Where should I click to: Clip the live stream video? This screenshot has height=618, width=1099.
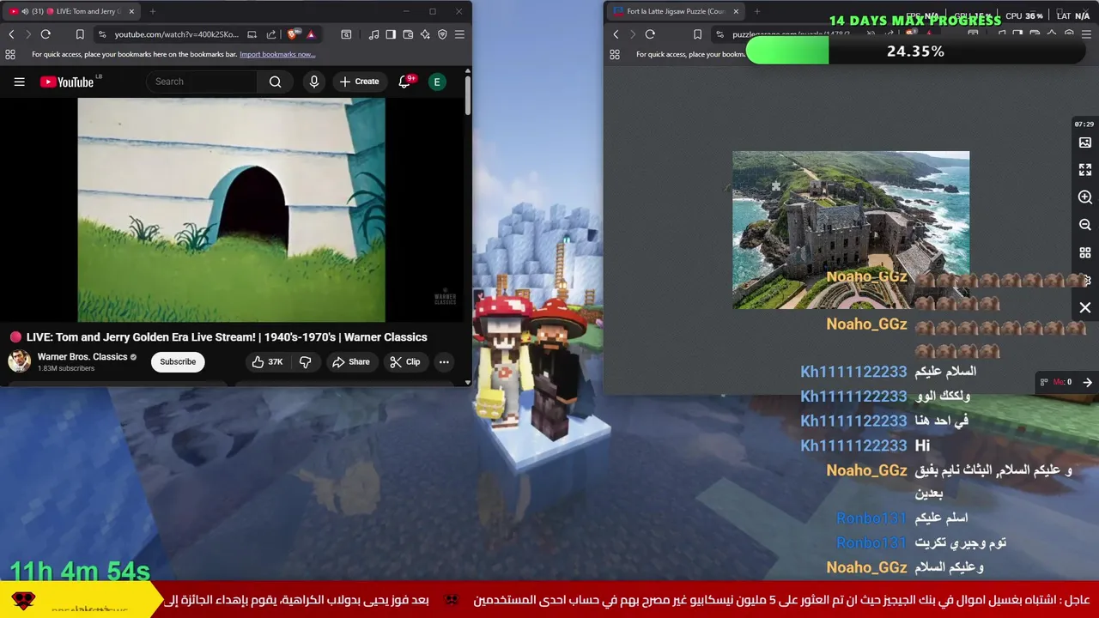405,361
